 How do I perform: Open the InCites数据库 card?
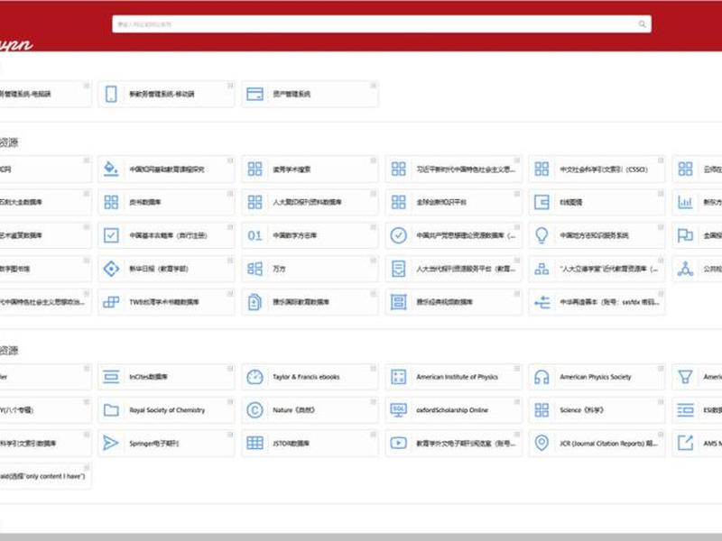(x=166, y=377)
